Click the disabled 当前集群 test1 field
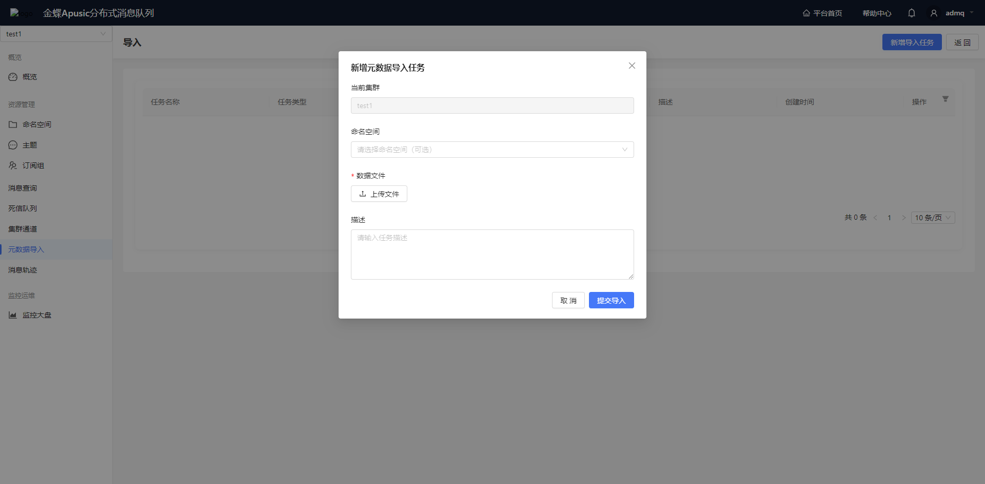Viewport: 985px width, 484px height. 492,106
